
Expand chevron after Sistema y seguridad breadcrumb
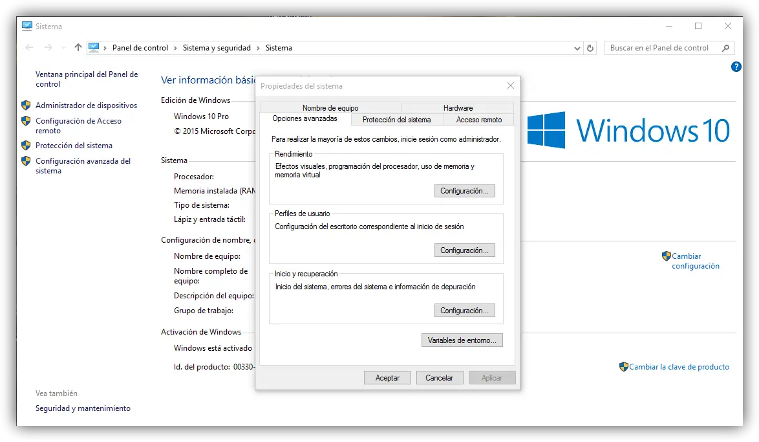[258, 48]
